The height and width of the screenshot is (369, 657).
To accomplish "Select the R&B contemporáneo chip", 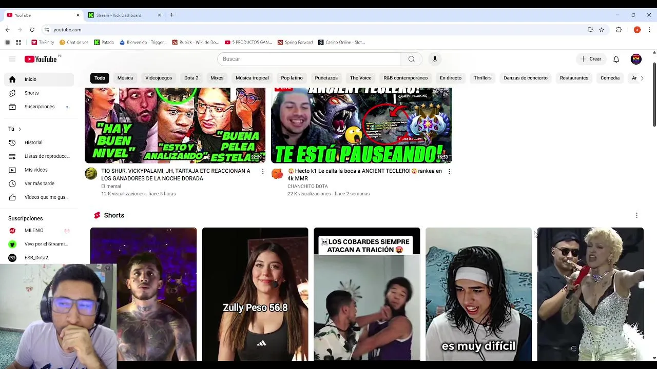I will (x=405, y=78).
